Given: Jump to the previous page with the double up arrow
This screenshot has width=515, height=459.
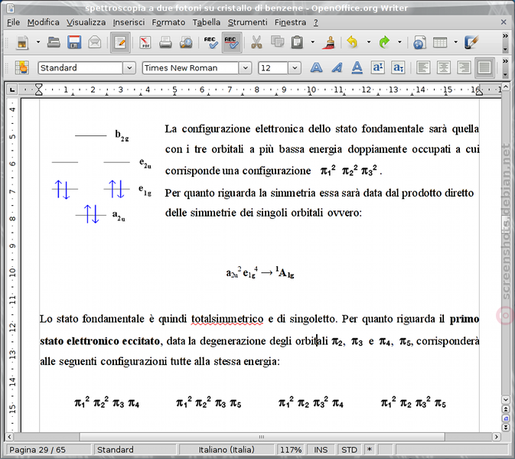Looking at the screenshot, I should click(x=506, y=409).
